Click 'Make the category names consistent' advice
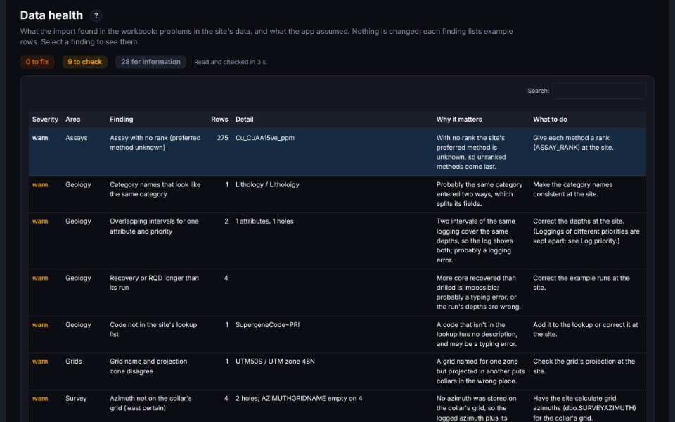675x422 pixels. 572,189
